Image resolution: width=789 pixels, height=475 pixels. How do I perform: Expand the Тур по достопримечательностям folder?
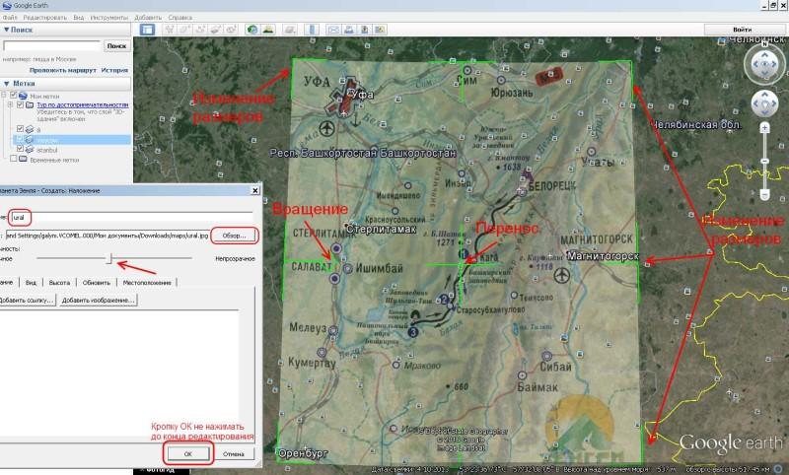click(10, 105)
